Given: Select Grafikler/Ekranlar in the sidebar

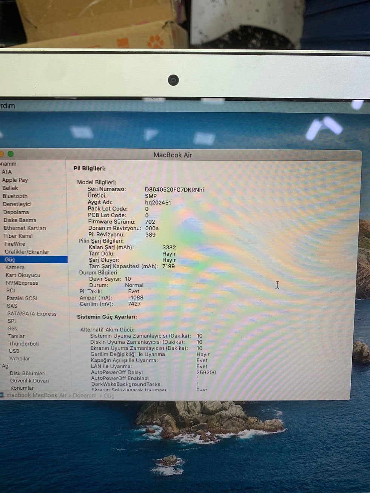Looking at the screenshot, I should (27, 252).
